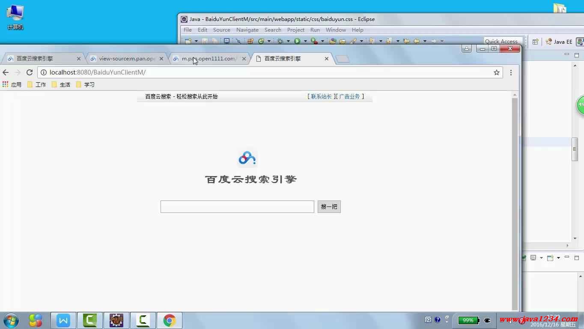Click the search text box on the page
Viewport: 584px width, 329px height.
237,206
